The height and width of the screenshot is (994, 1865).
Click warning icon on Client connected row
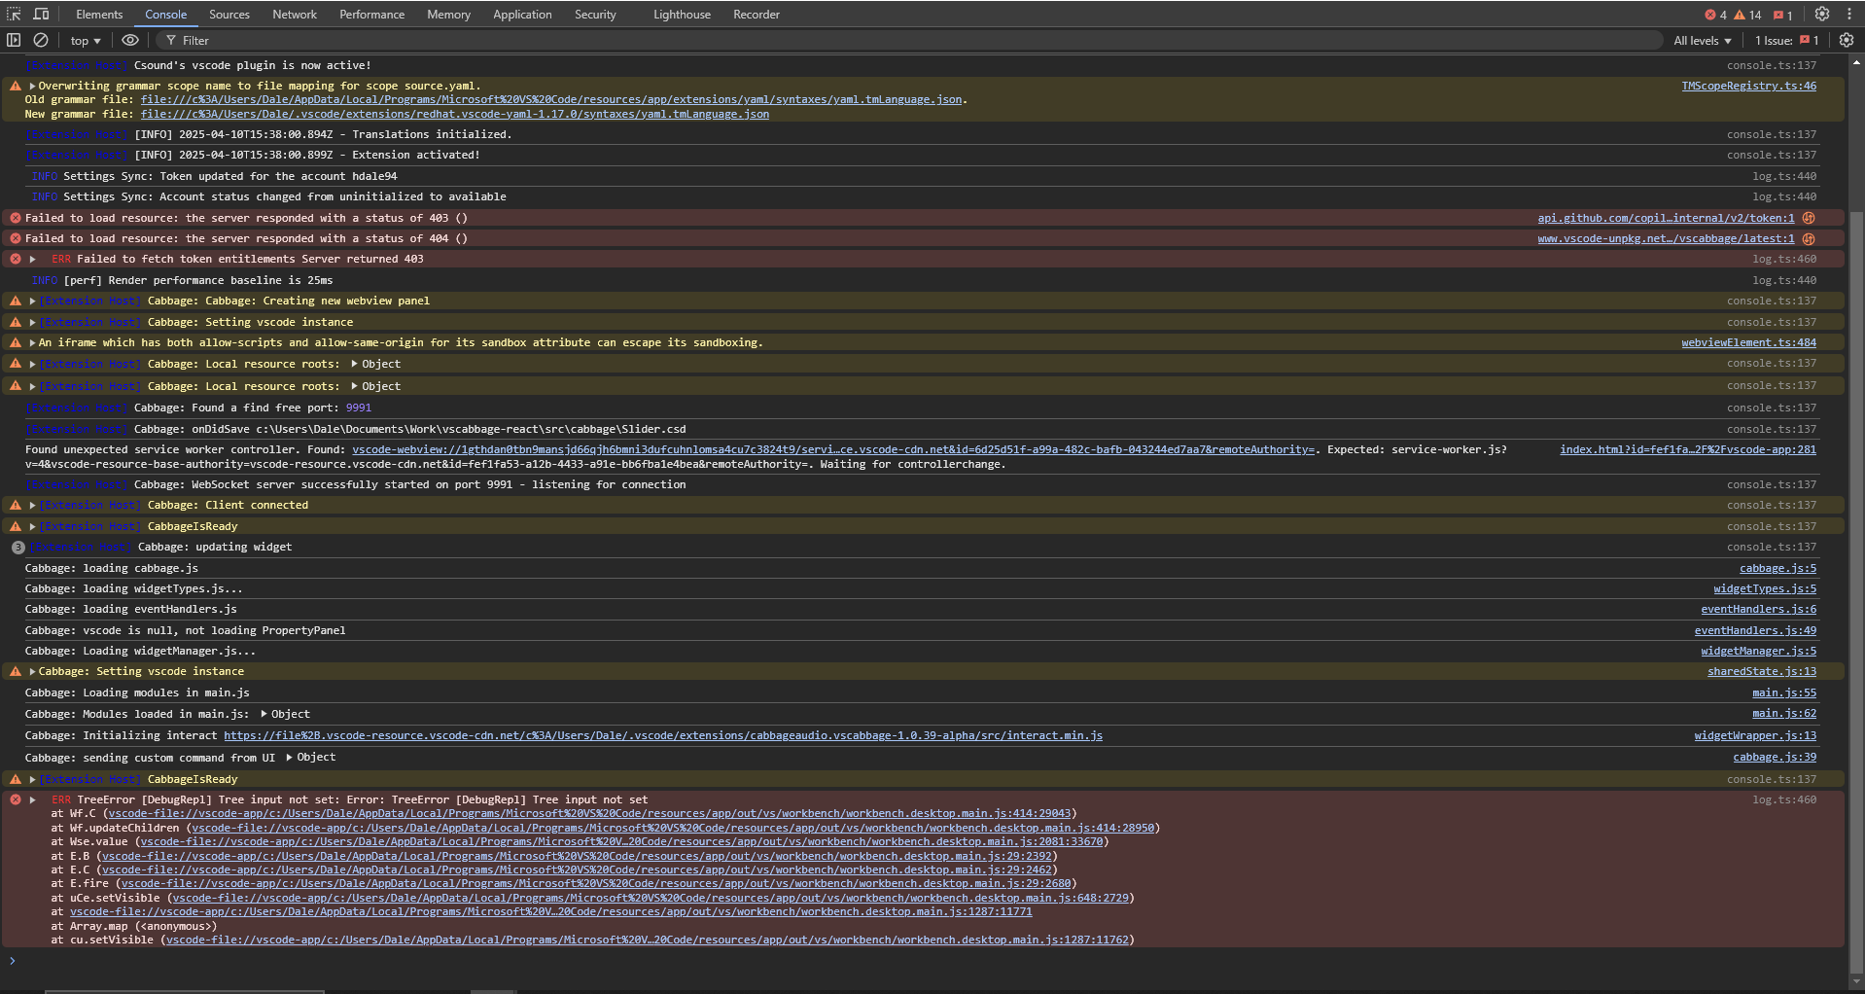(16, 505)
